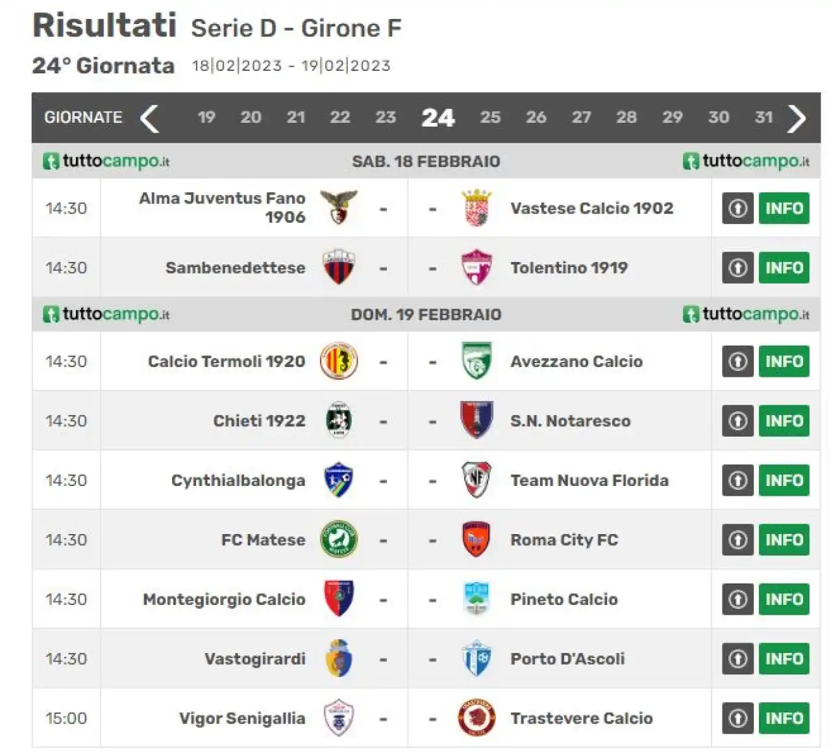Open the Pineto Calcio team link
Viewport: 831px width, 753px height.
(564, 599)
